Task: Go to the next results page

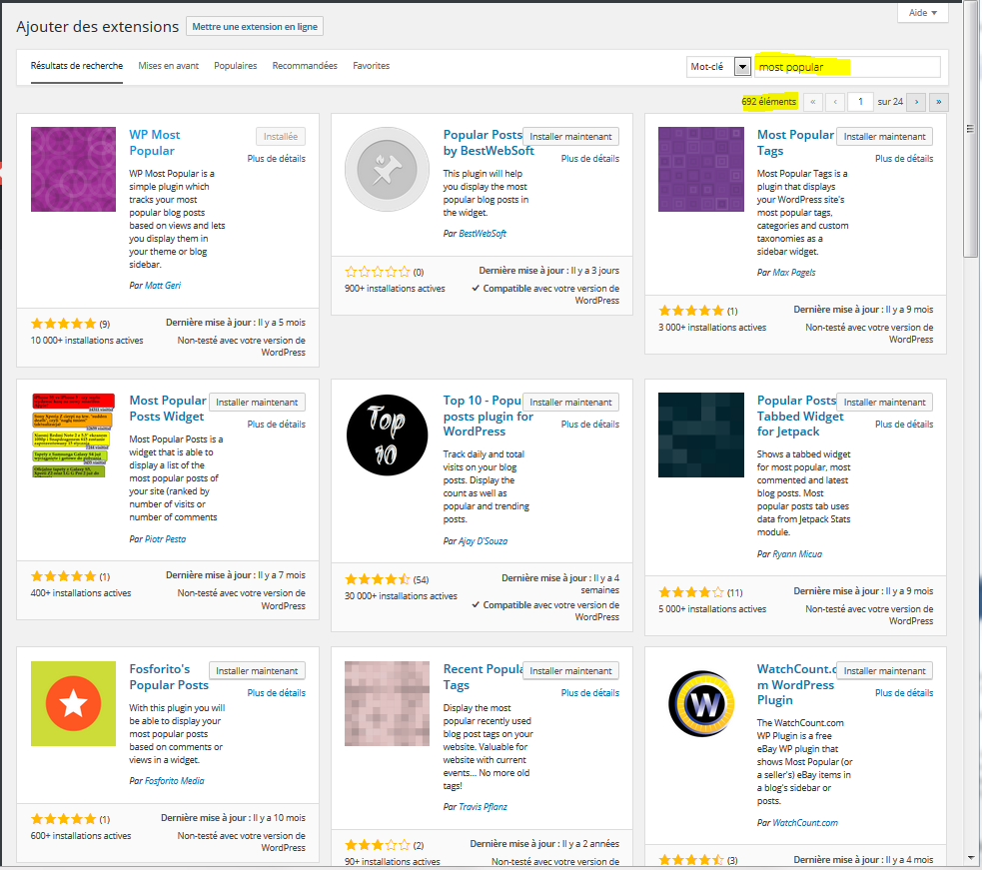Action: [915, 102]
